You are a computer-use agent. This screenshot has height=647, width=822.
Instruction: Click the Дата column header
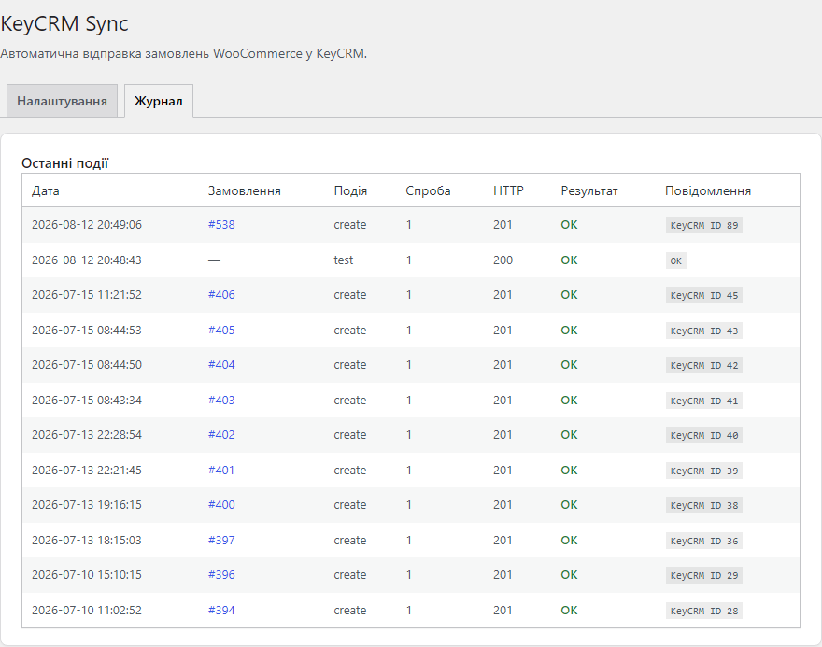(x=46, y=190)
